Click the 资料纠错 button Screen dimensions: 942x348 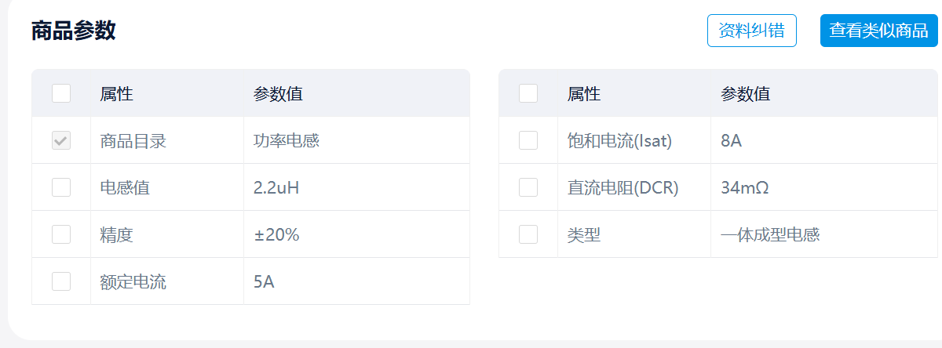(751, 31)
